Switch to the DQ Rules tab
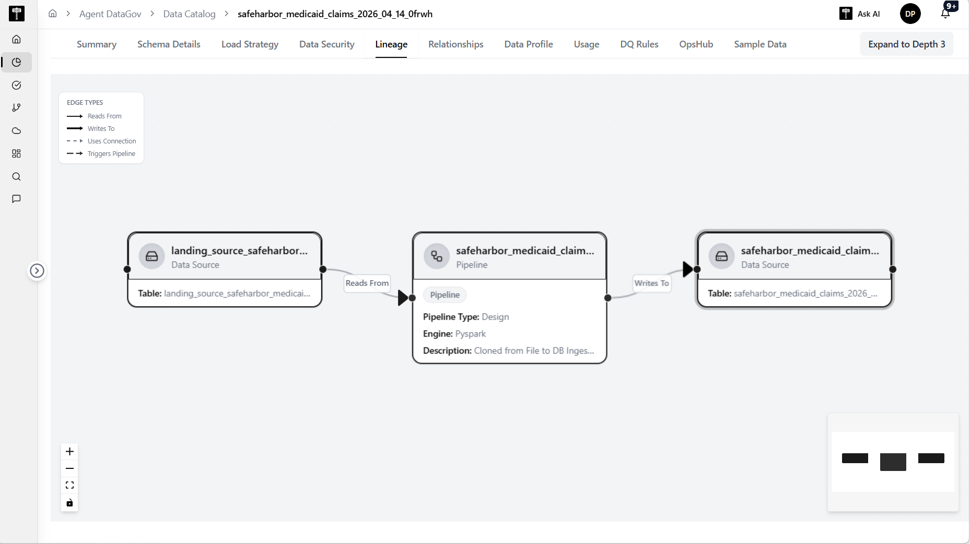Screen dimensions: 970x544 point(639,44)
